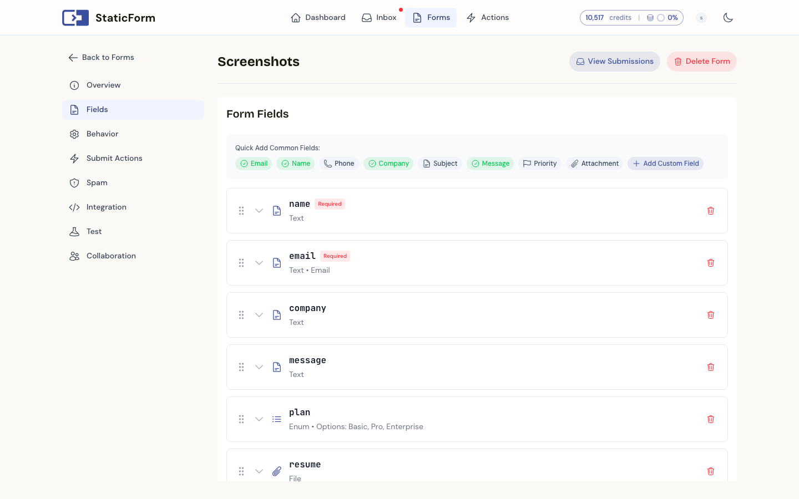Toggle the Email quick-add field
This screenshot has width=799, height=499.
pyautogui.click(x=254, y=164)
